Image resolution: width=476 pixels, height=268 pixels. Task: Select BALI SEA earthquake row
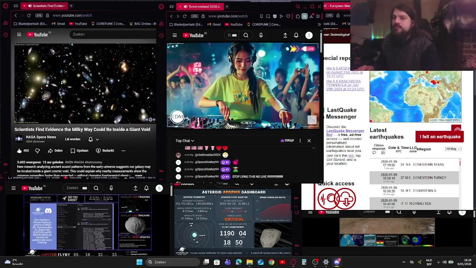[x=414, y=203]
